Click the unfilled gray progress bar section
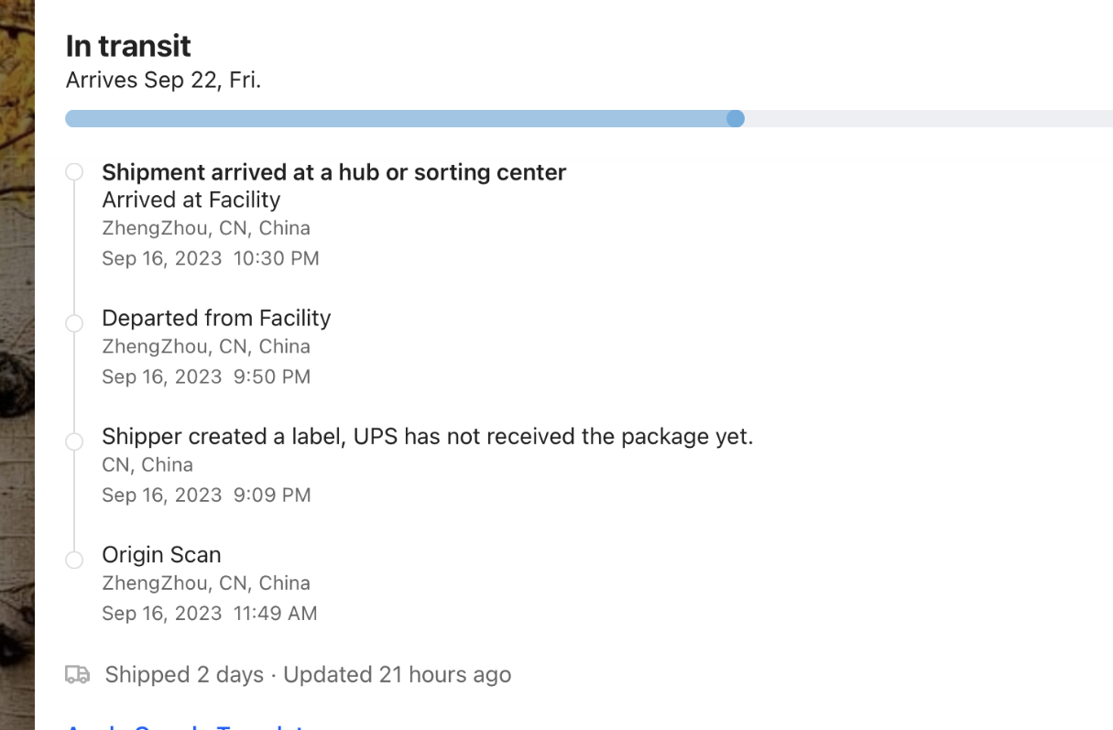 click(x=925, y=119)
